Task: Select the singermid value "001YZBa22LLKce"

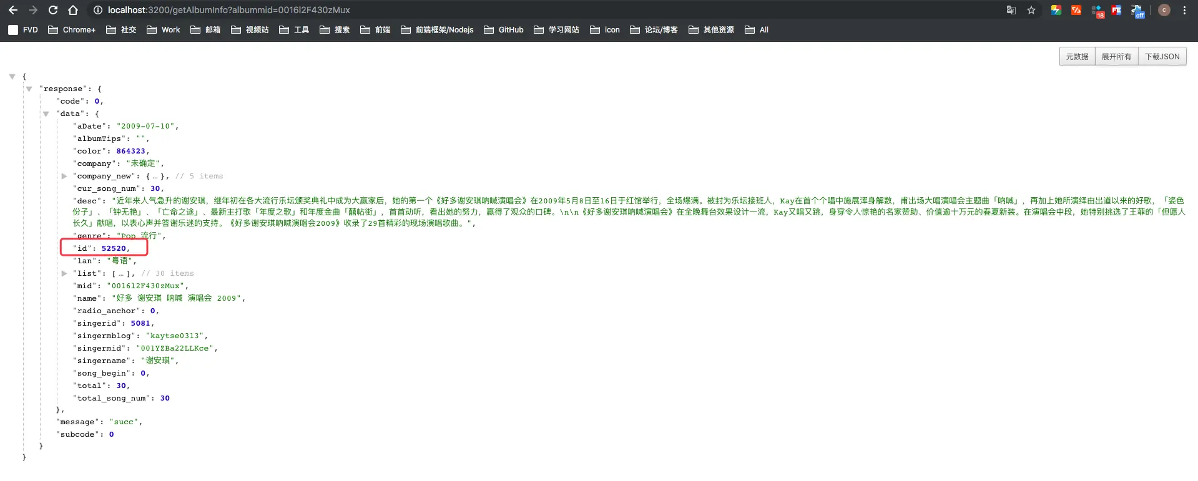Action: [x=175, y=348]
